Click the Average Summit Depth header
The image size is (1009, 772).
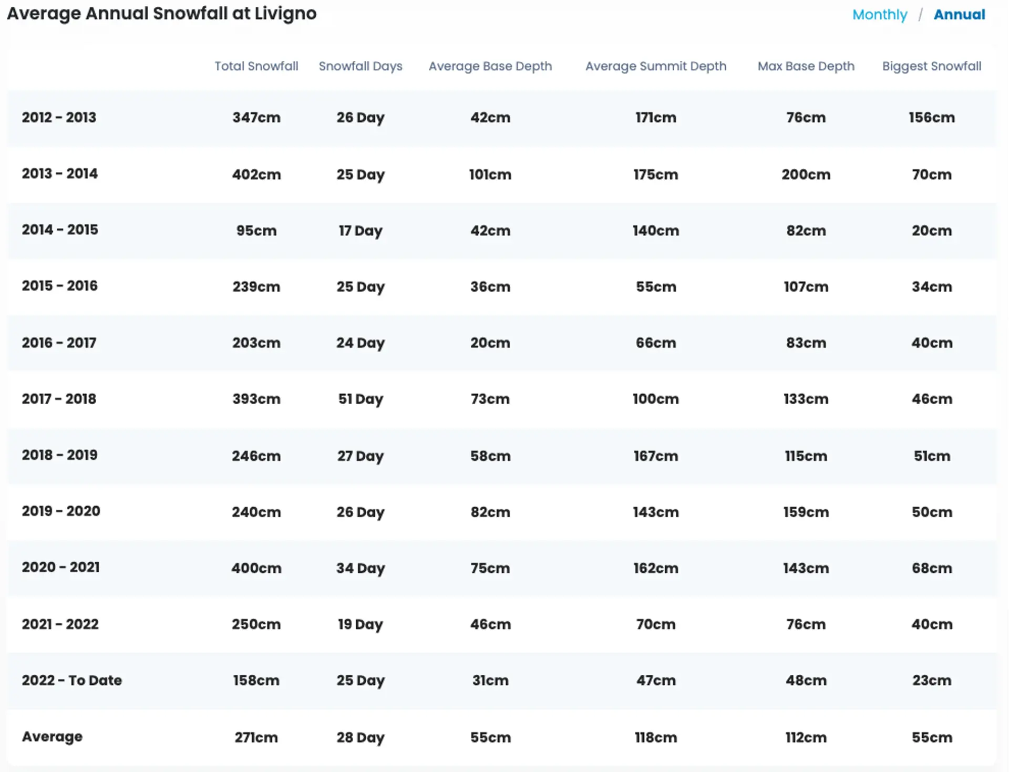(655, 66)
